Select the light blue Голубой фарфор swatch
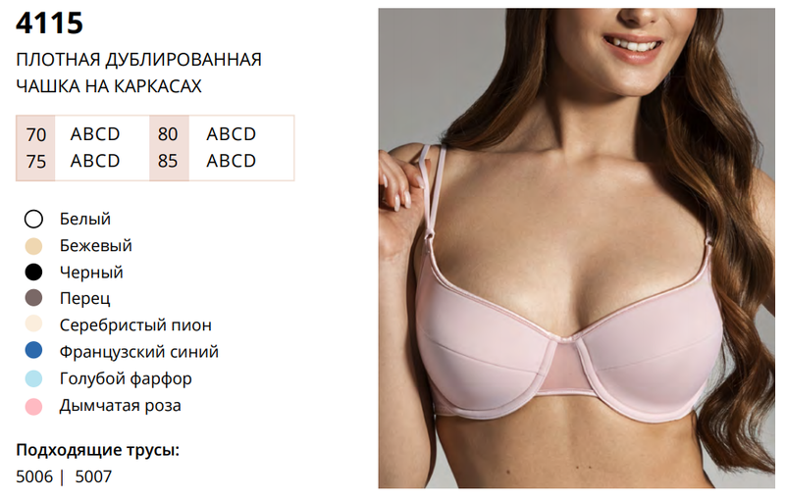The height and width of the screenshot is (500, 785). click(33, 379)
